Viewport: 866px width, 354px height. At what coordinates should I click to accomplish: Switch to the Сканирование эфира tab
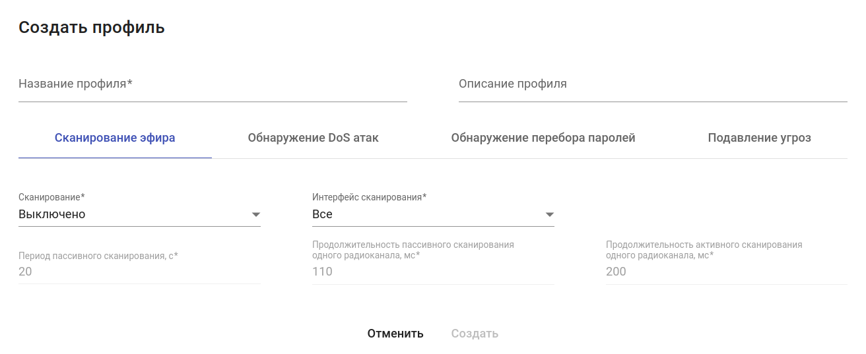pos(115,138)
